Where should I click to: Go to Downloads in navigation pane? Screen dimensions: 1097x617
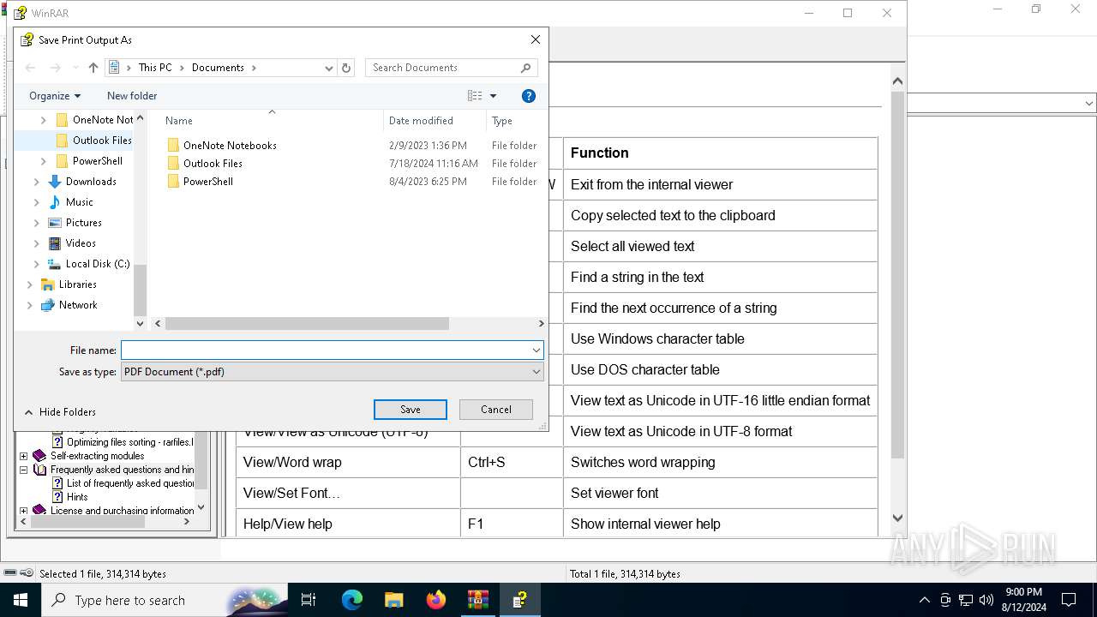point(91,182)
